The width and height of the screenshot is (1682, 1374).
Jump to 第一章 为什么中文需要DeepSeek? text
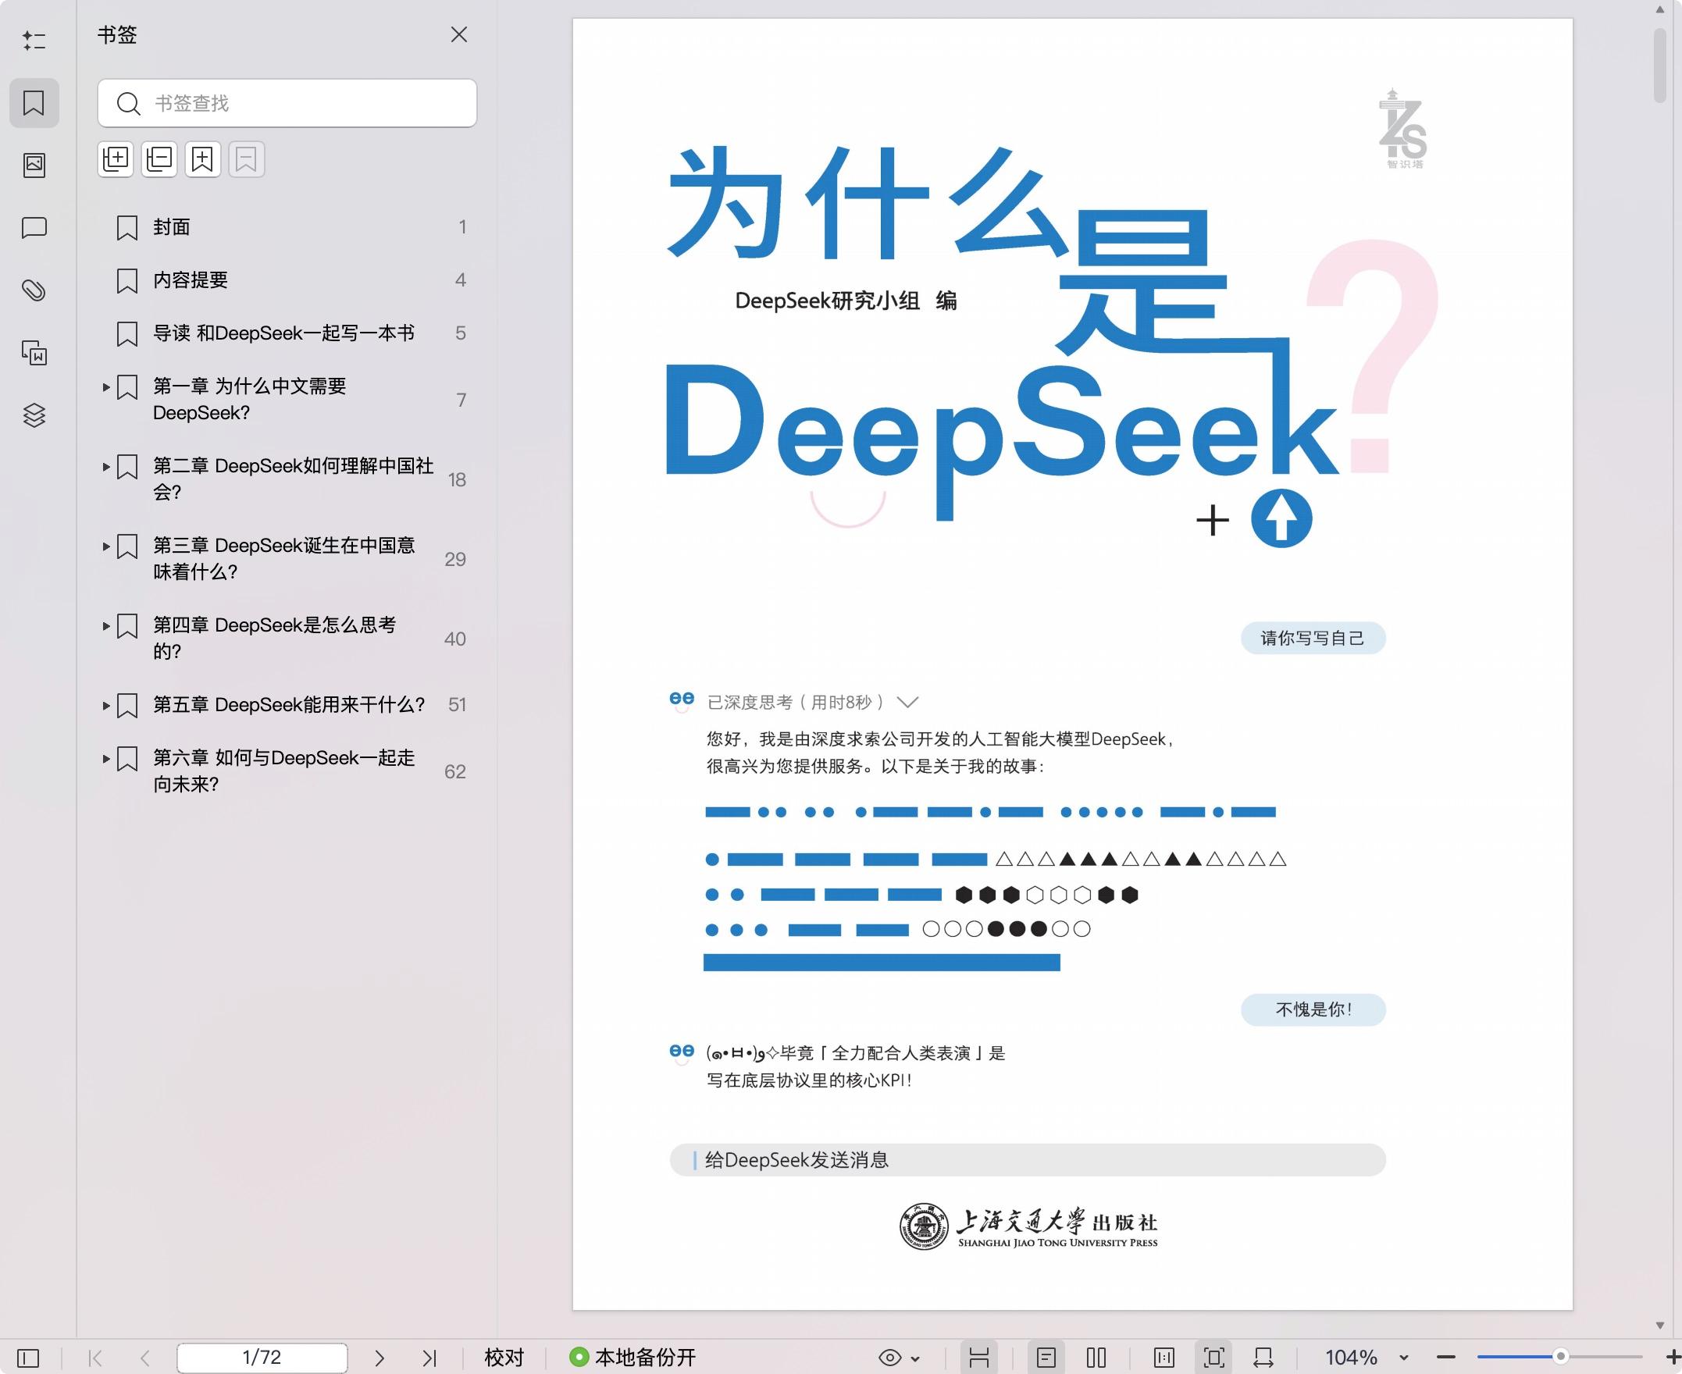coord(249,400)
